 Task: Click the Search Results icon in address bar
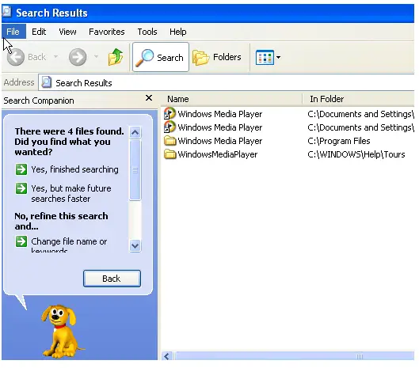click(47, 82)
